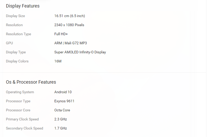The image size is (208, 137).
Task: Click the GPU label
Action: [9, 43]
